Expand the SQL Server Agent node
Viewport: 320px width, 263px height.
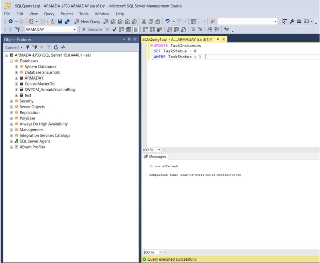pyautogui.click(x=12, y=141)
